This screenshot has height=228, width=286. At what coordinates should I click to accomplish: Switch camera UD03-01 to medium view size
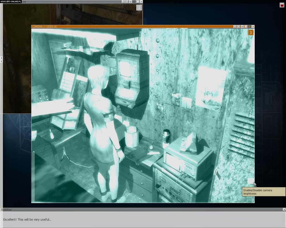[246, 26]
